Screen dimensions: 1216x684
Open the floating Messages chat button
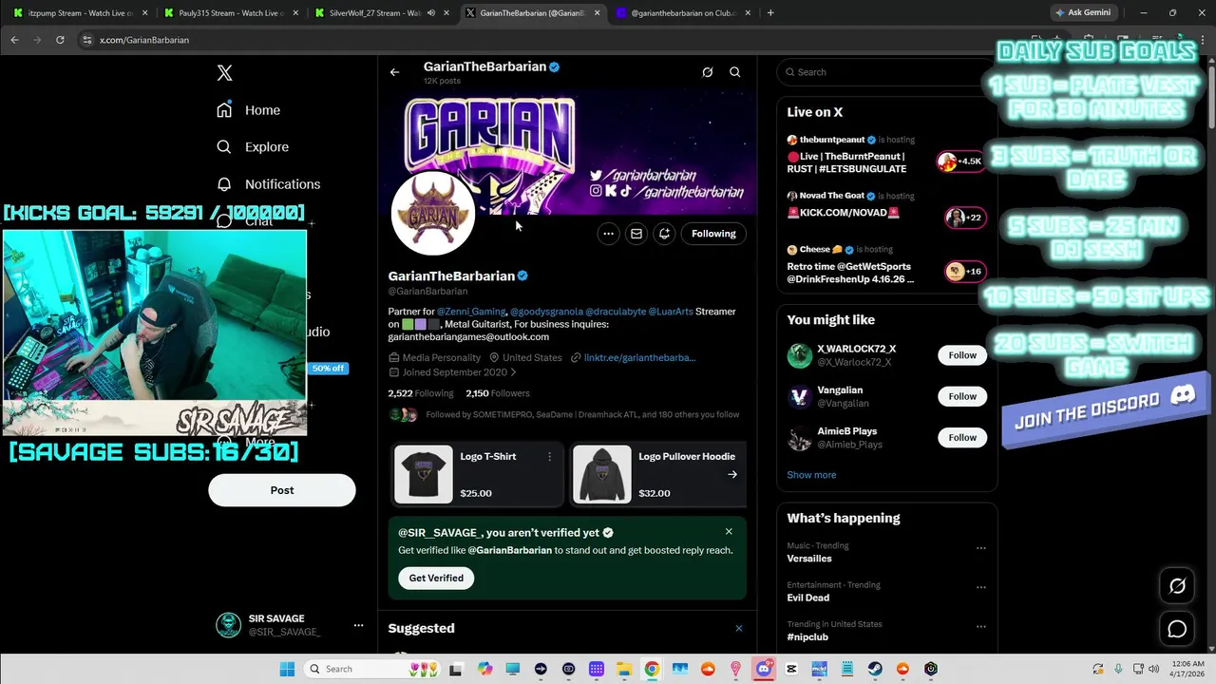1177,629
